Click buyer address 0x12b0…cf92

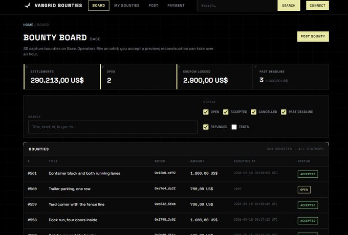[x=165, y=173]
